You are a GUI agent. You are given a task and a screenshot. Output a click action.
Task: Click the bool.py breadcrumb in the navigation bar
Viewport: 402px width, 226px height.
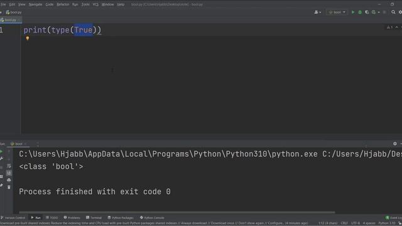tap(14, 13)
